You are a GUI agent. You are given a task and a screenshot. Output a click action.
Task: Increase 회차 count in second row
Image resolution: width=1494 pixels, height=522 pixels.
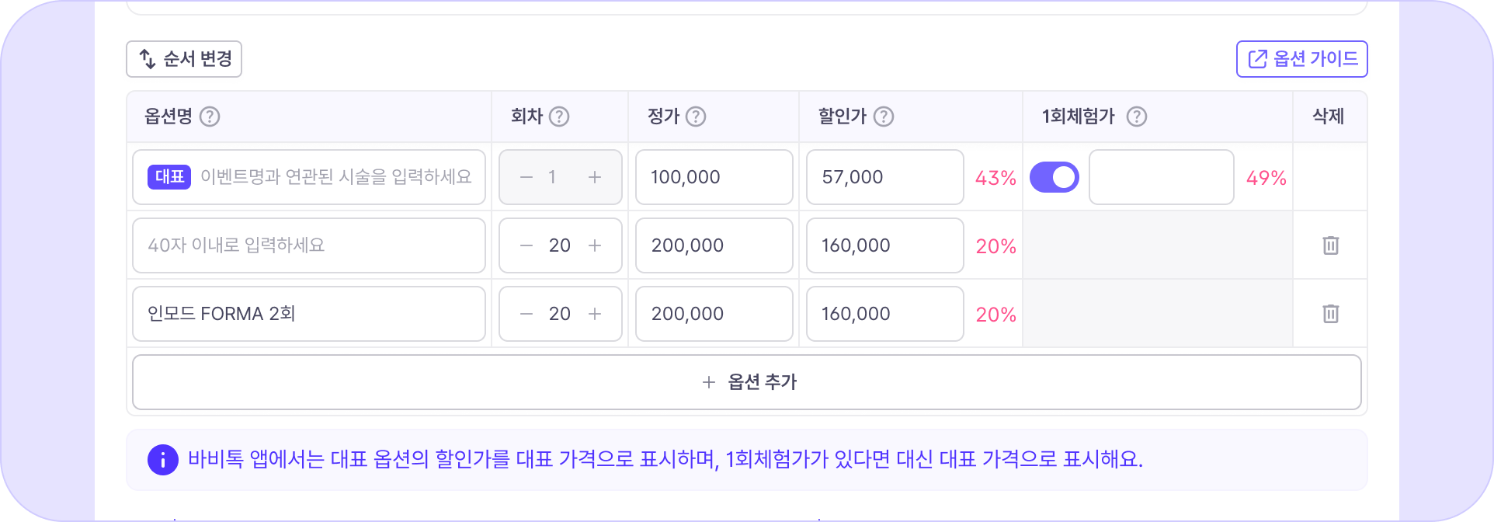[595, 245]
